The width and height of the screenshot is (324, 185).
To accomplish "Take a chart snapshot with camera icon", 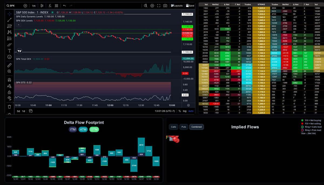I will point(165,5).
